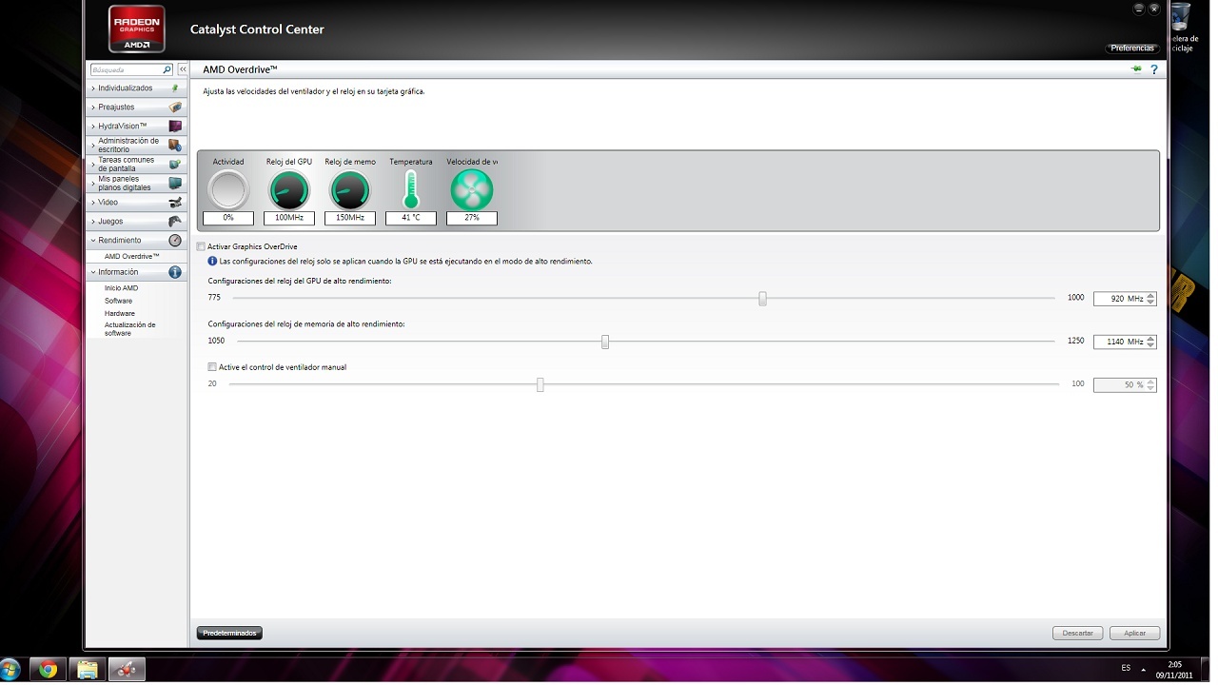Click the Aplicar button

(1134, 633)
